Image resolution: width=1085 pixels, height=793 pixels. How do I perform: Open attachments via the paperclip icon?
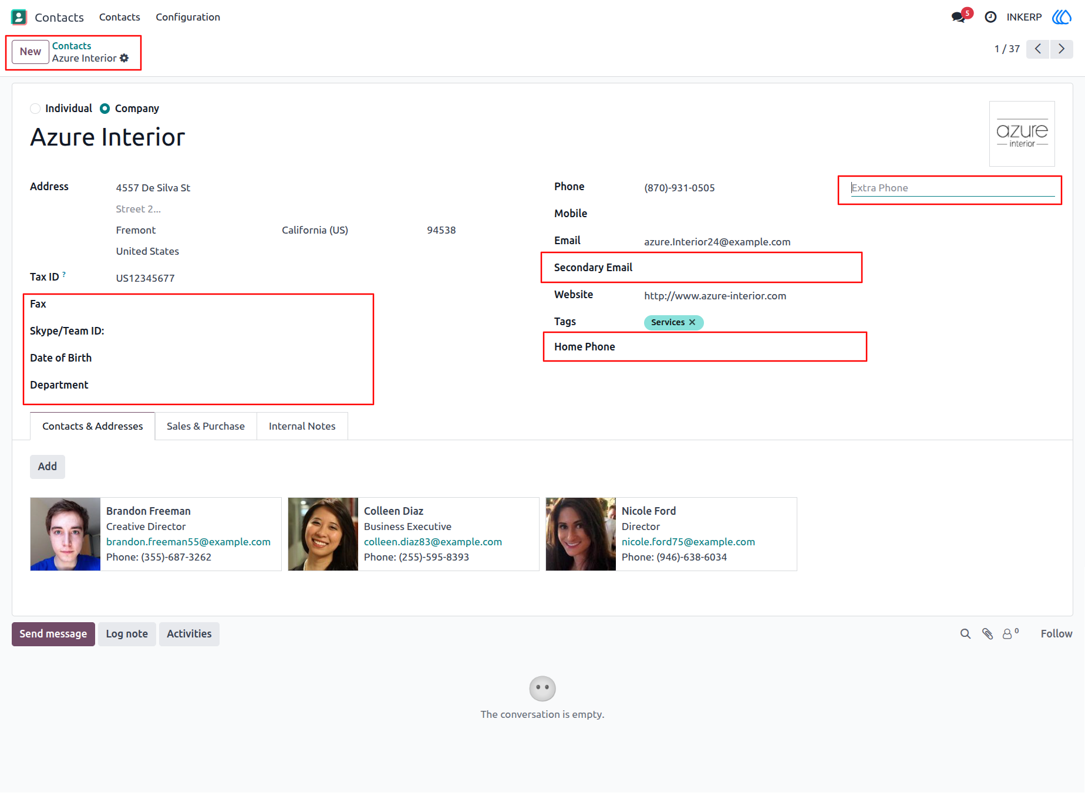(x=988, y=634)
